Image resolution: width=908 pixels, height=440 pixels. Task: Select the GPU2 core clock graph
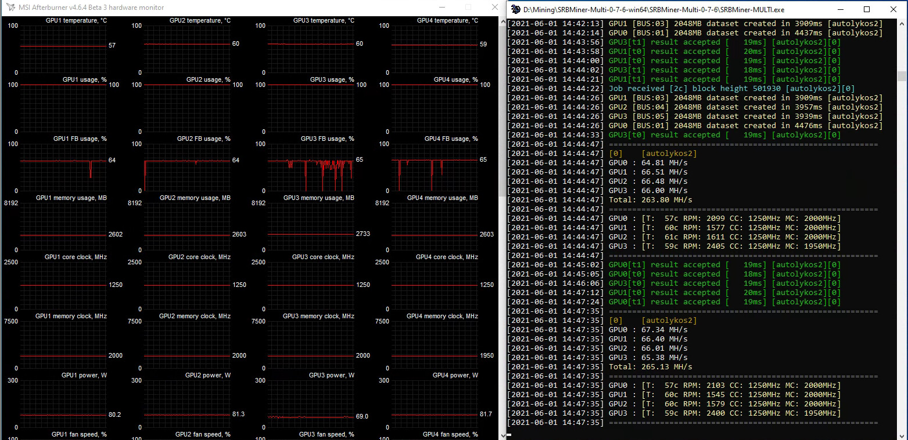187,286
